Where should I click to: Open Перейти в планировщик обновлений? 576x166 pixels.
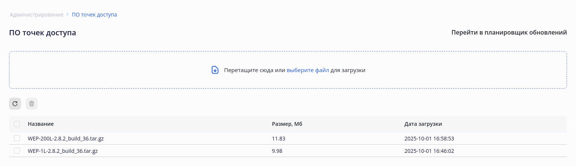509,33
